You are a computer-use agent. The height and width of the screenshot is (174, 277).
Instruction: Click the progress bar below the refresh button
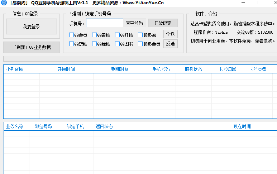pyautogui.click(x=140, y=59)
